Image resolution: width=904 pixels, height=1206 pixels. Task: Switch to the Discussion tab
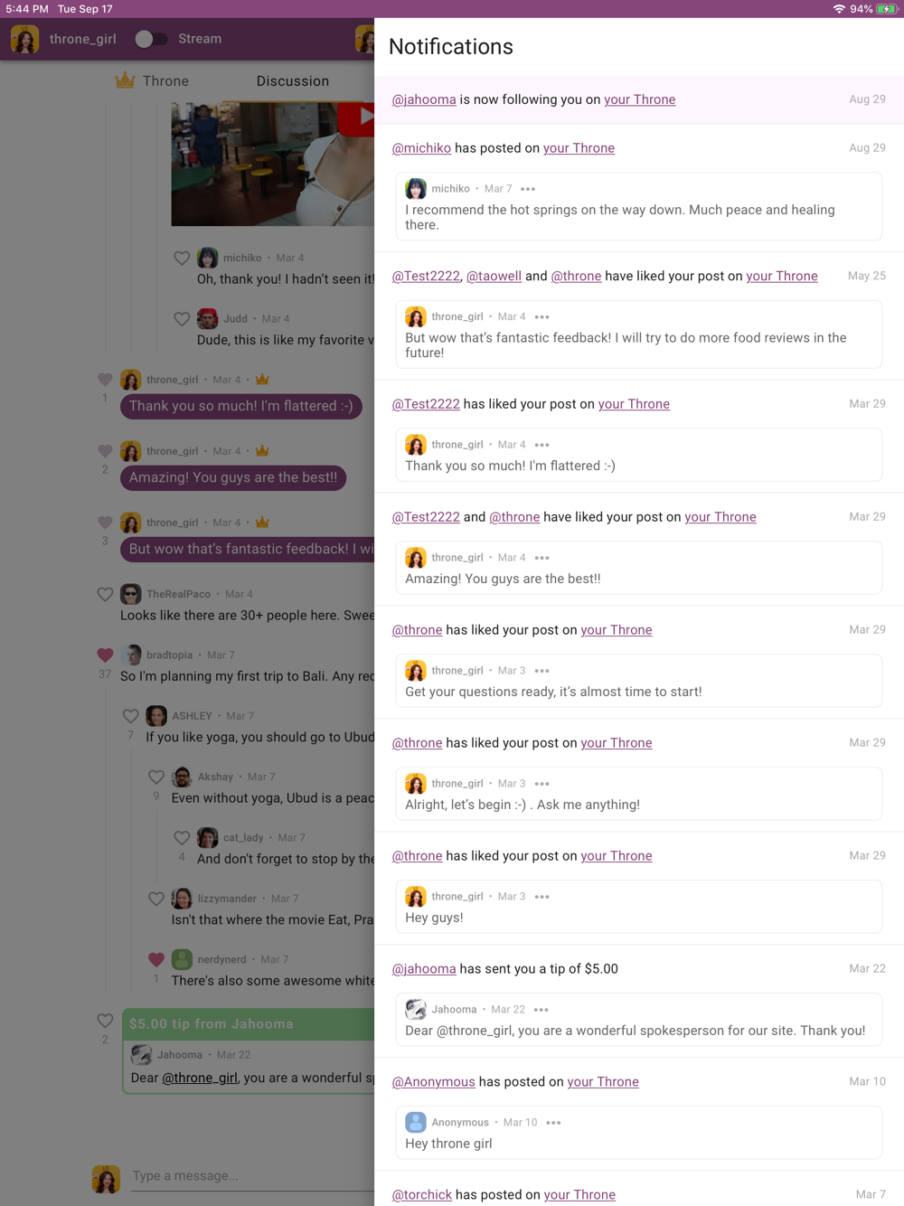tap(292, 81)
